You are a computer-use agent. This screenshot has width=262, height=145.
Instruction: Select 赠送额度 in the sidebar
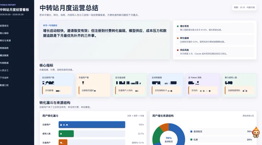[4, 56]
